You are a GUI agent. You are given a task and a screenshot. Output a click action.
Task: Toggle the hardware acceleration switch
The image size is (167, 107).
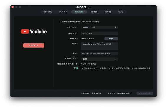[76, 68]
